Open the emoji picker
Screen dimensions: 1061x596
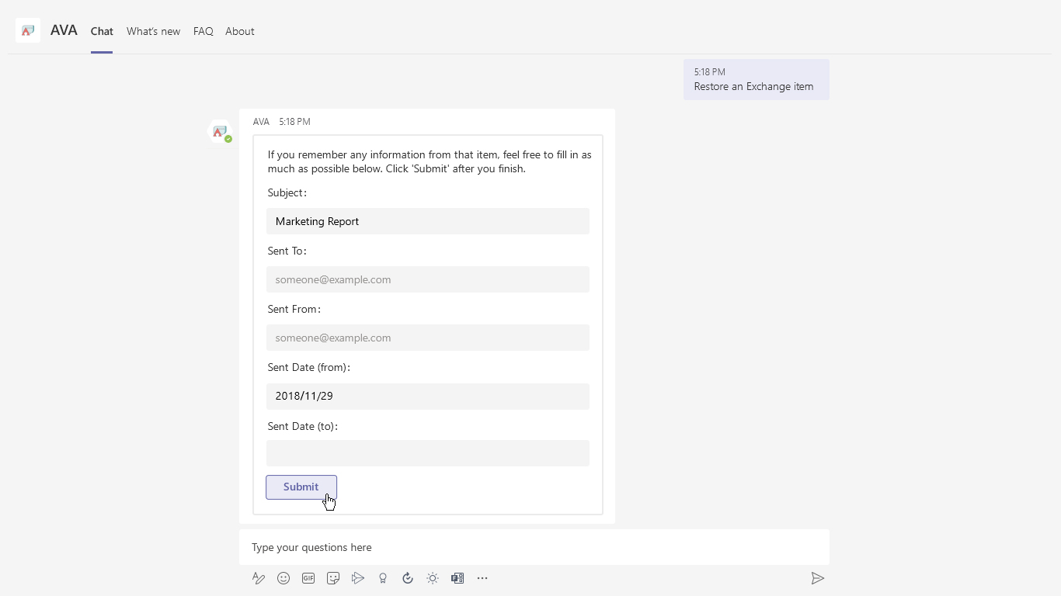(x=284, y=578)
